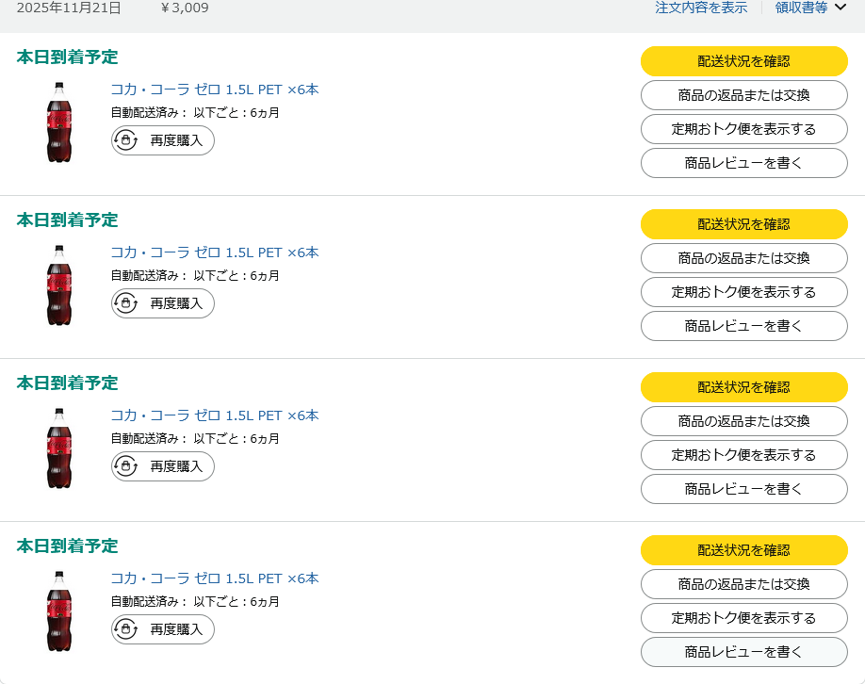Viewport: 865px width, 684px height.
Task: Open the first コカ・コーラ ゼロ bottle thumbnail
Action: pyautogui.click(x=59, y=122)
